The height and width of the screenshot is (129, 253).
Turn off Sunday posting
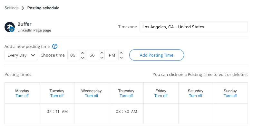coord(230,96)
